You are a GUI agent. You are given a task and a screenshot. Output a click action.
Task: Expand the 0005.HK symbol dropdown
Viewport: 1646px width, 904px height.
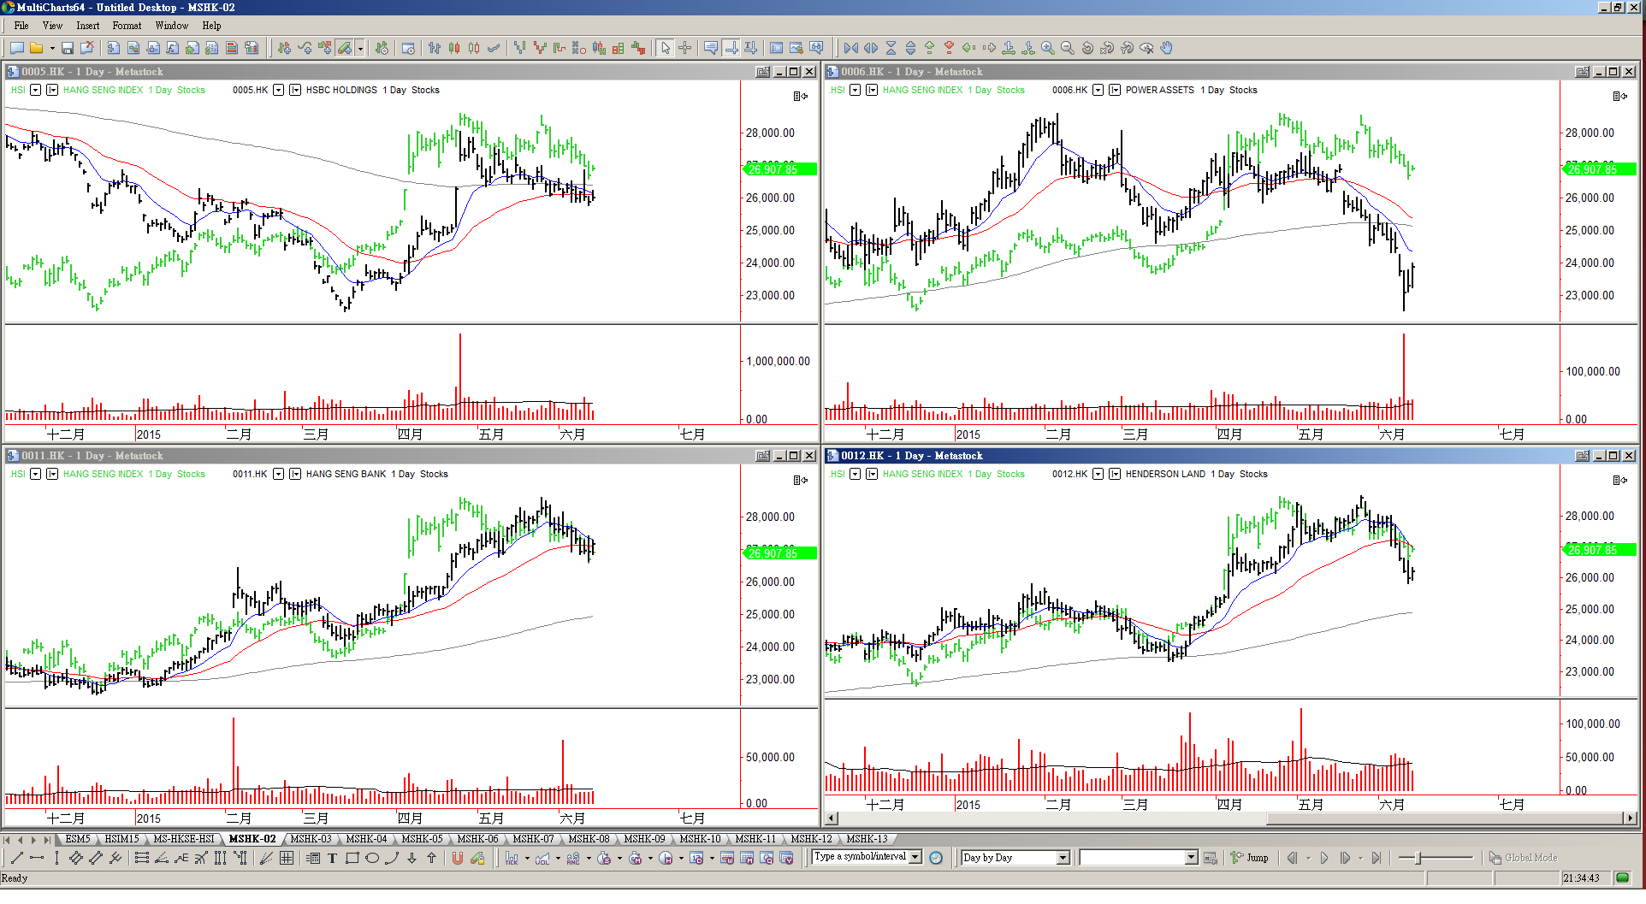click(278, 90)
